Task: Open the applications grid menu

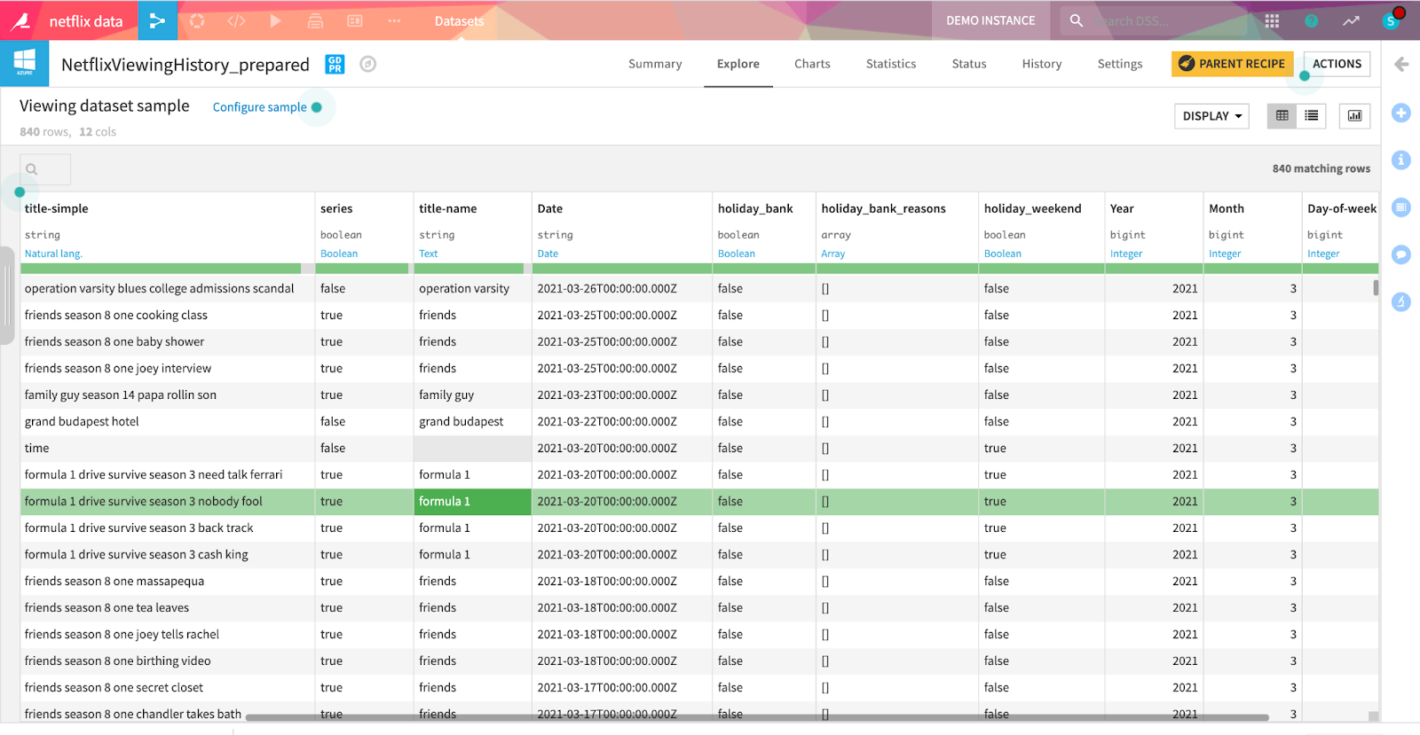Action: (x=1272, y=20)
